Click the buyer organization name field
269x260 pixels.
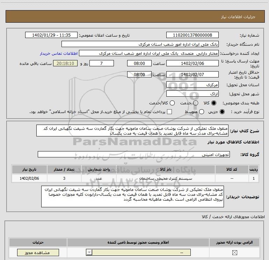tap(140, 44)
